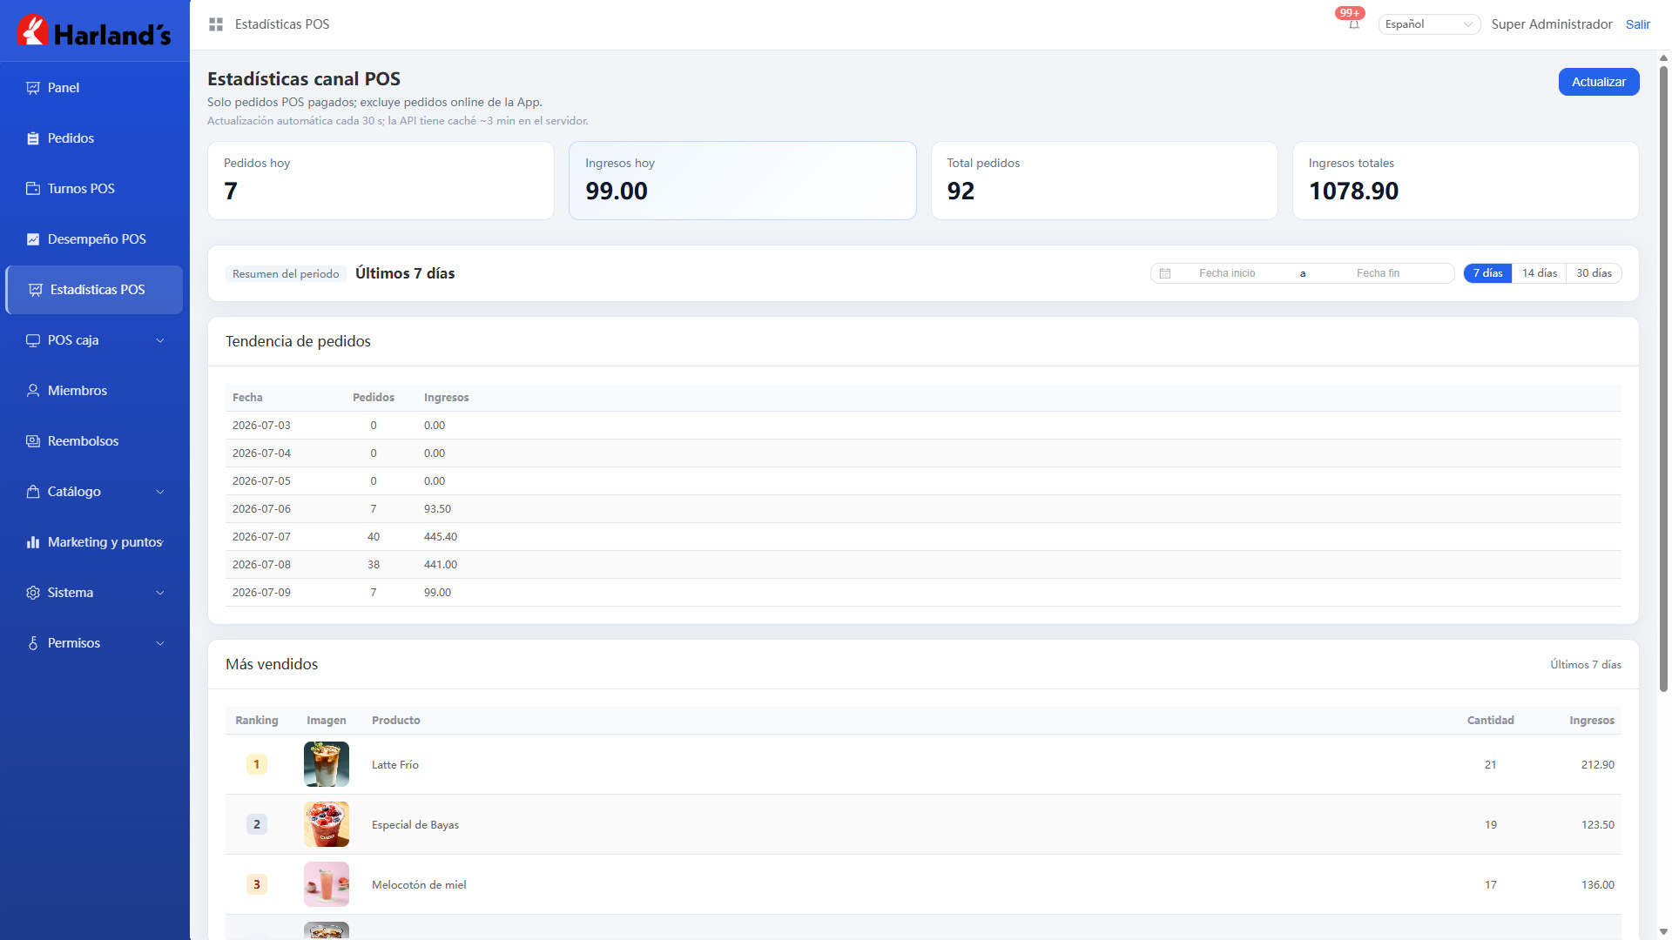This screenshot has height=940, width=1672.
Task: Click the 2026-07-03 date cell
Action: 261,426
